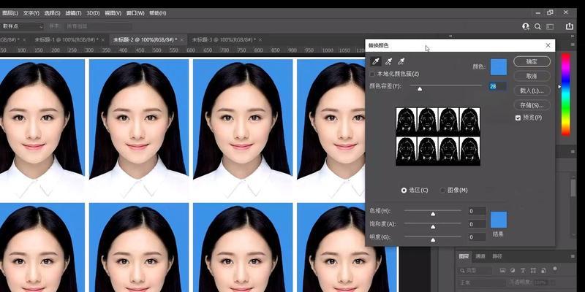Switch to 未标题-3 document tab
The image size is (585, 292).
pyautogui.click(x=224, y=39)
